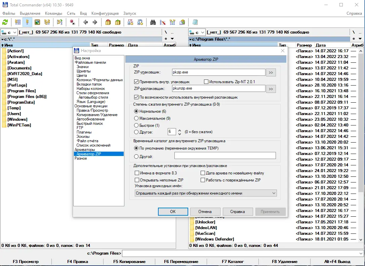Enable 'Использовать Zip-NT 2.0.1' checkbox
The width and height of the screenshot is (365, 266).
(x=206, y=82)
